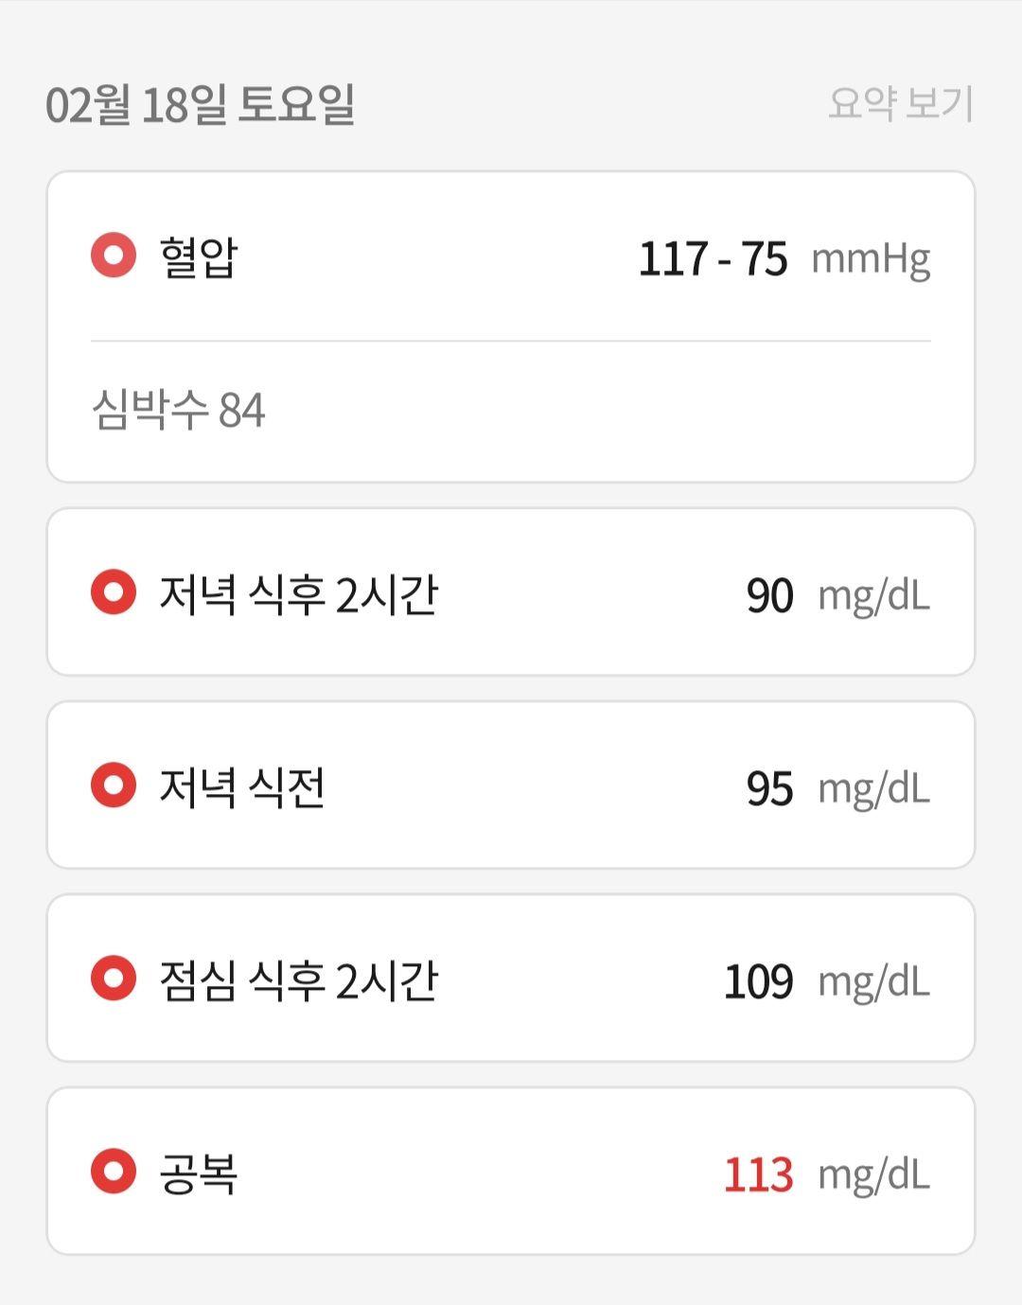Open the 점심 식후 2시간 glucose record
Screen dimensions: 1022x1305
coord(511,979)
